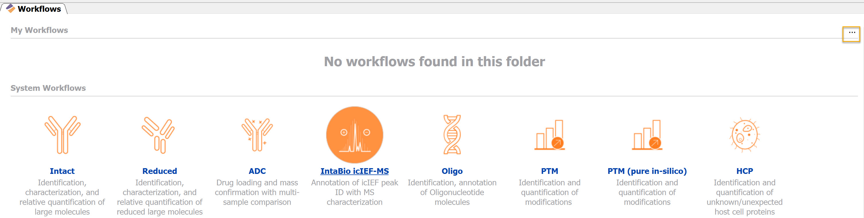Click the HCP host cell icon
This screenshot has height=218, width=864.
coord(744,135)
